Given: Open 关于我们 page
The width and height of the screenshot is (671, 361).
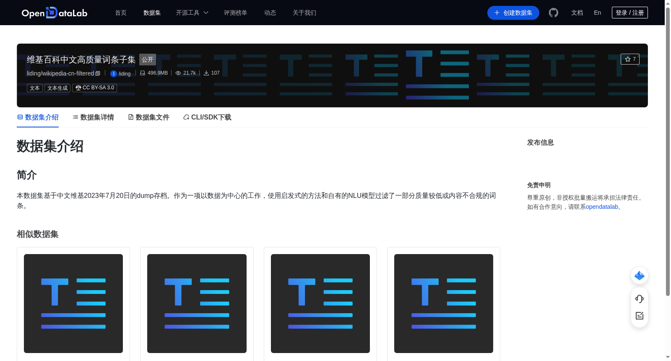Looking at the screenshot, I should 304,13.
